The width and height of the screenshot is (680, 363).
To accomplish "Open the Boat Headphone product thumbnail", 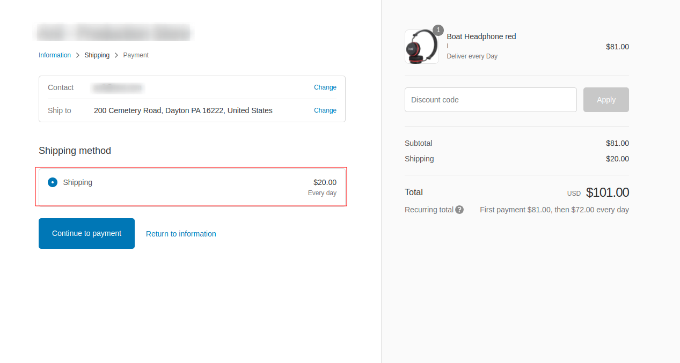I will tap(421, 47).
